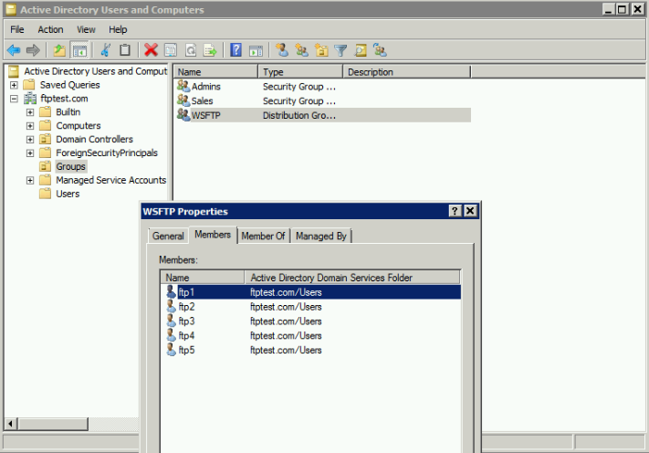This screenshot has width=649, height=453.
Task: Close the WSFTP Properties dialog
Action: (470, 211)
